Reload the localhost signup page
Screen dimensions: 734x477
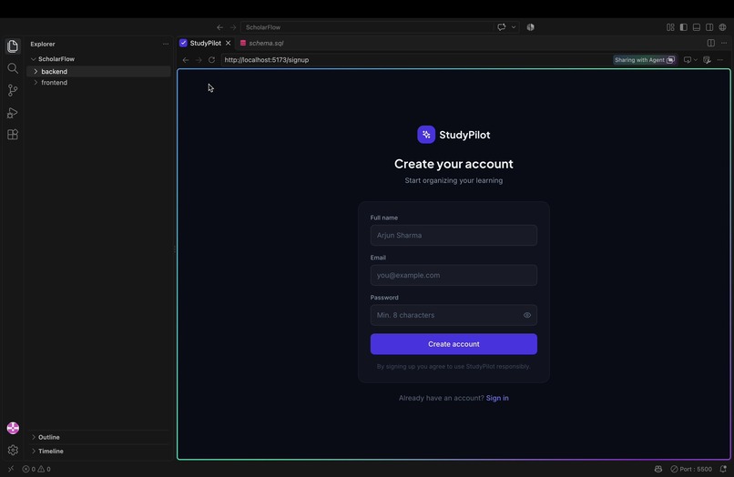click(x=211, y=60)
